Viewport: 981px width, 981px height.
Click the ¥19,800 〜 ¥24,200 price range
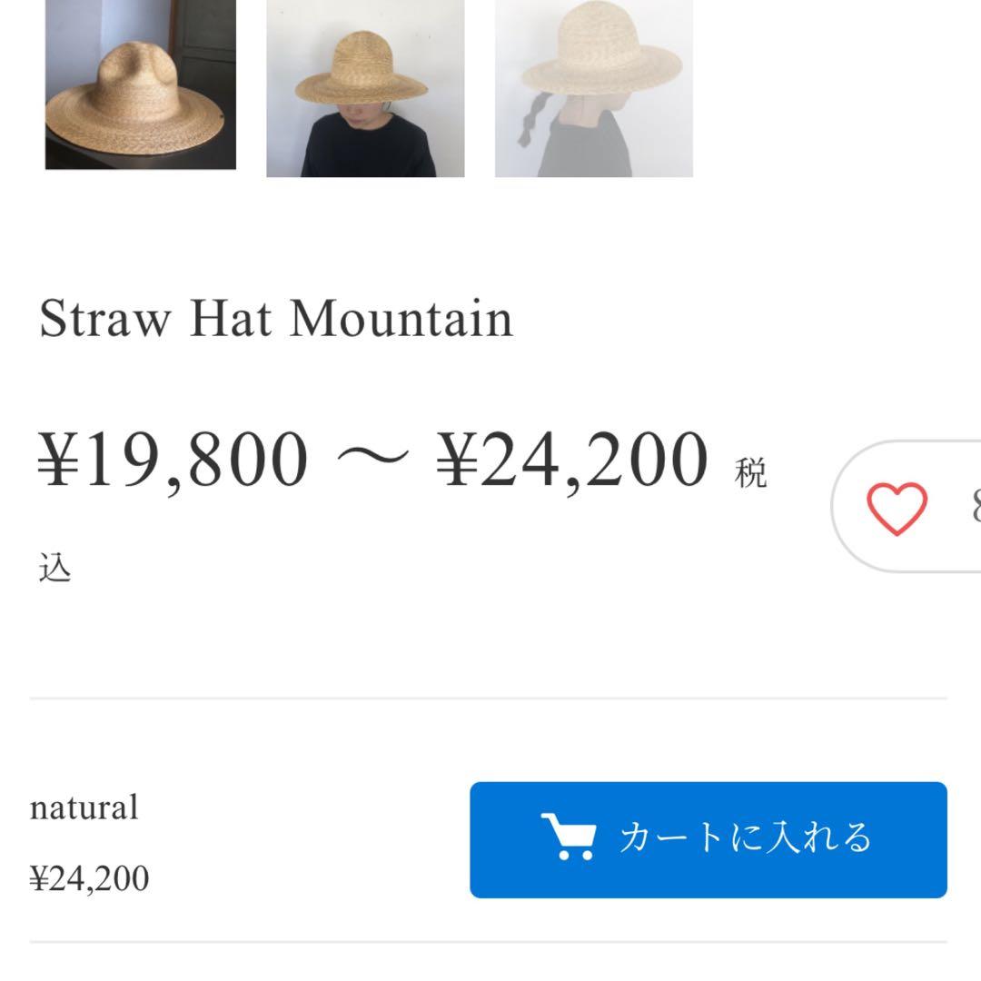point(372,459)
